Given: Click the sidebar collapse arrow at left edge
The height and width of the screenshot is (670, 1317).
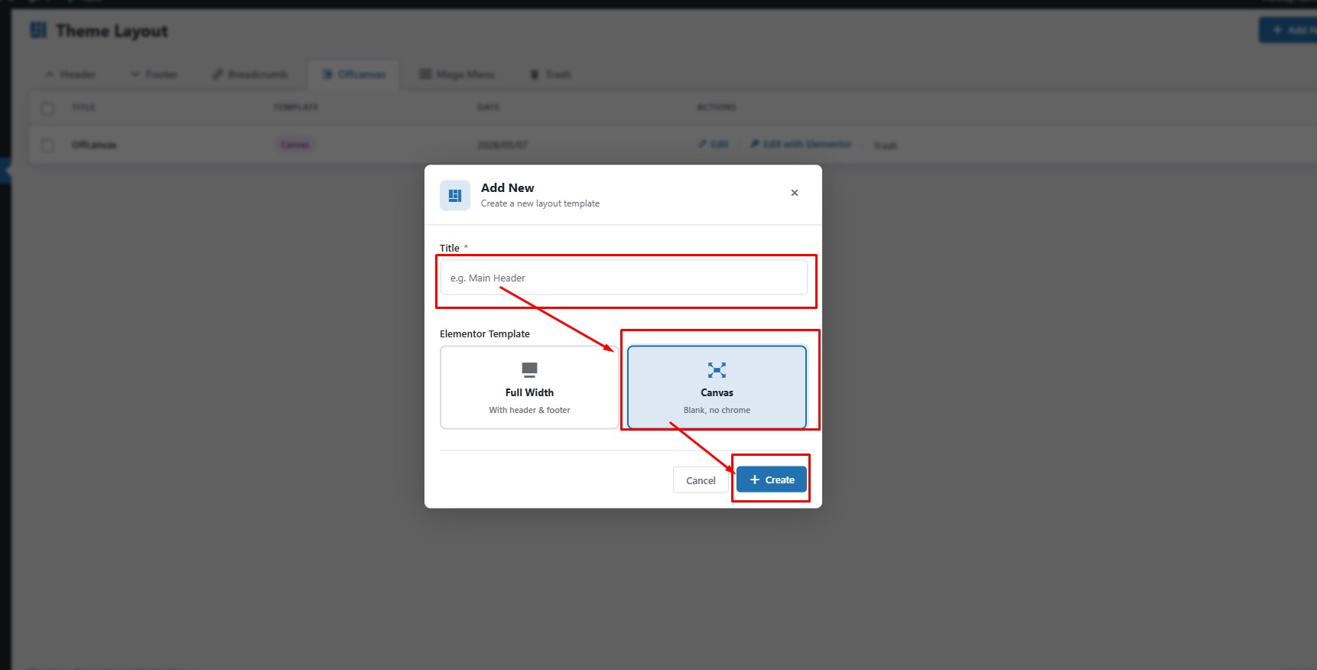Looking at the screenshot, I should click(x=6, y=171).
